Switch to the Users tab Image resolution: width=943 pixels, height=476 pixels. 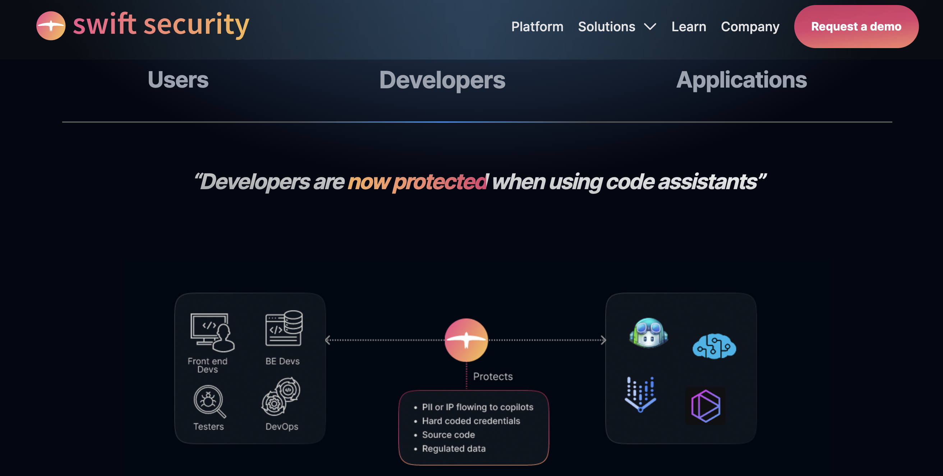tap(178, 80)
